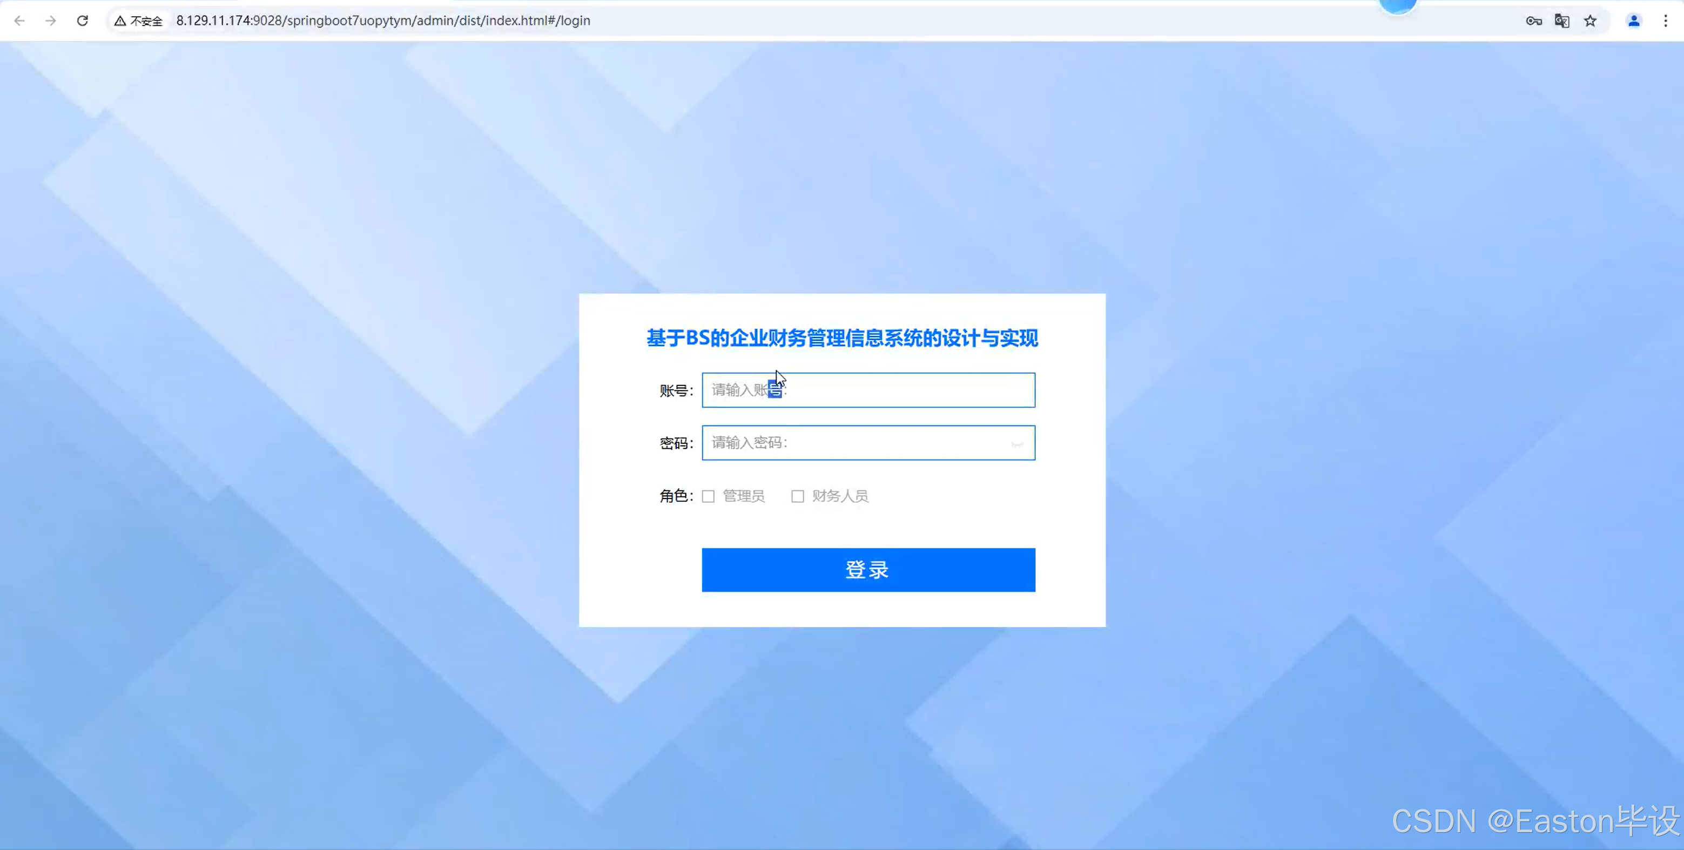
Task: Bookmark this page using the star icon
Action: click(x=1590, y=21)
